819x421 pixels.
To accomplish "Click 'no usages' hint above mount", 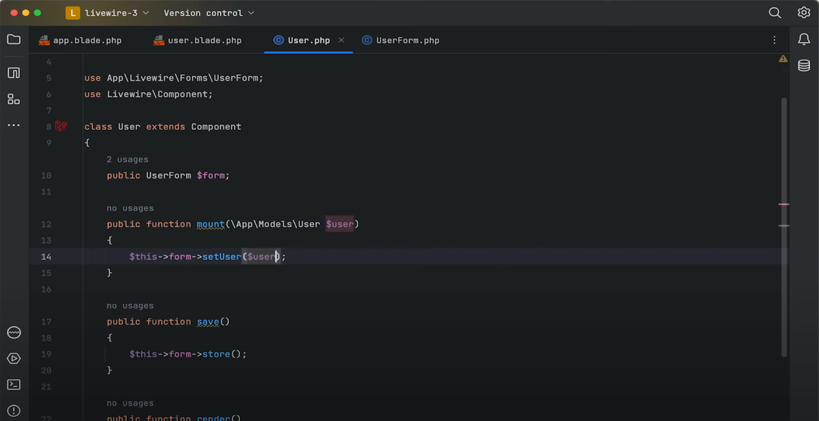I will click(130, 208).
